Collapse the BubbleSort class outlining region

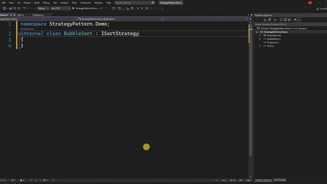point(19,33)
